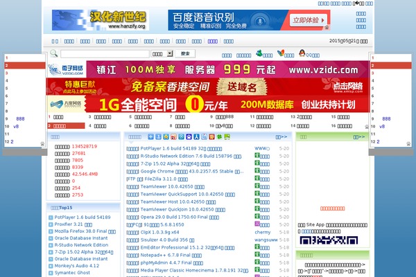Viewport: 416px width, 277px height.
Task: Click into the search text field
Action: click(x=105, y=54)
